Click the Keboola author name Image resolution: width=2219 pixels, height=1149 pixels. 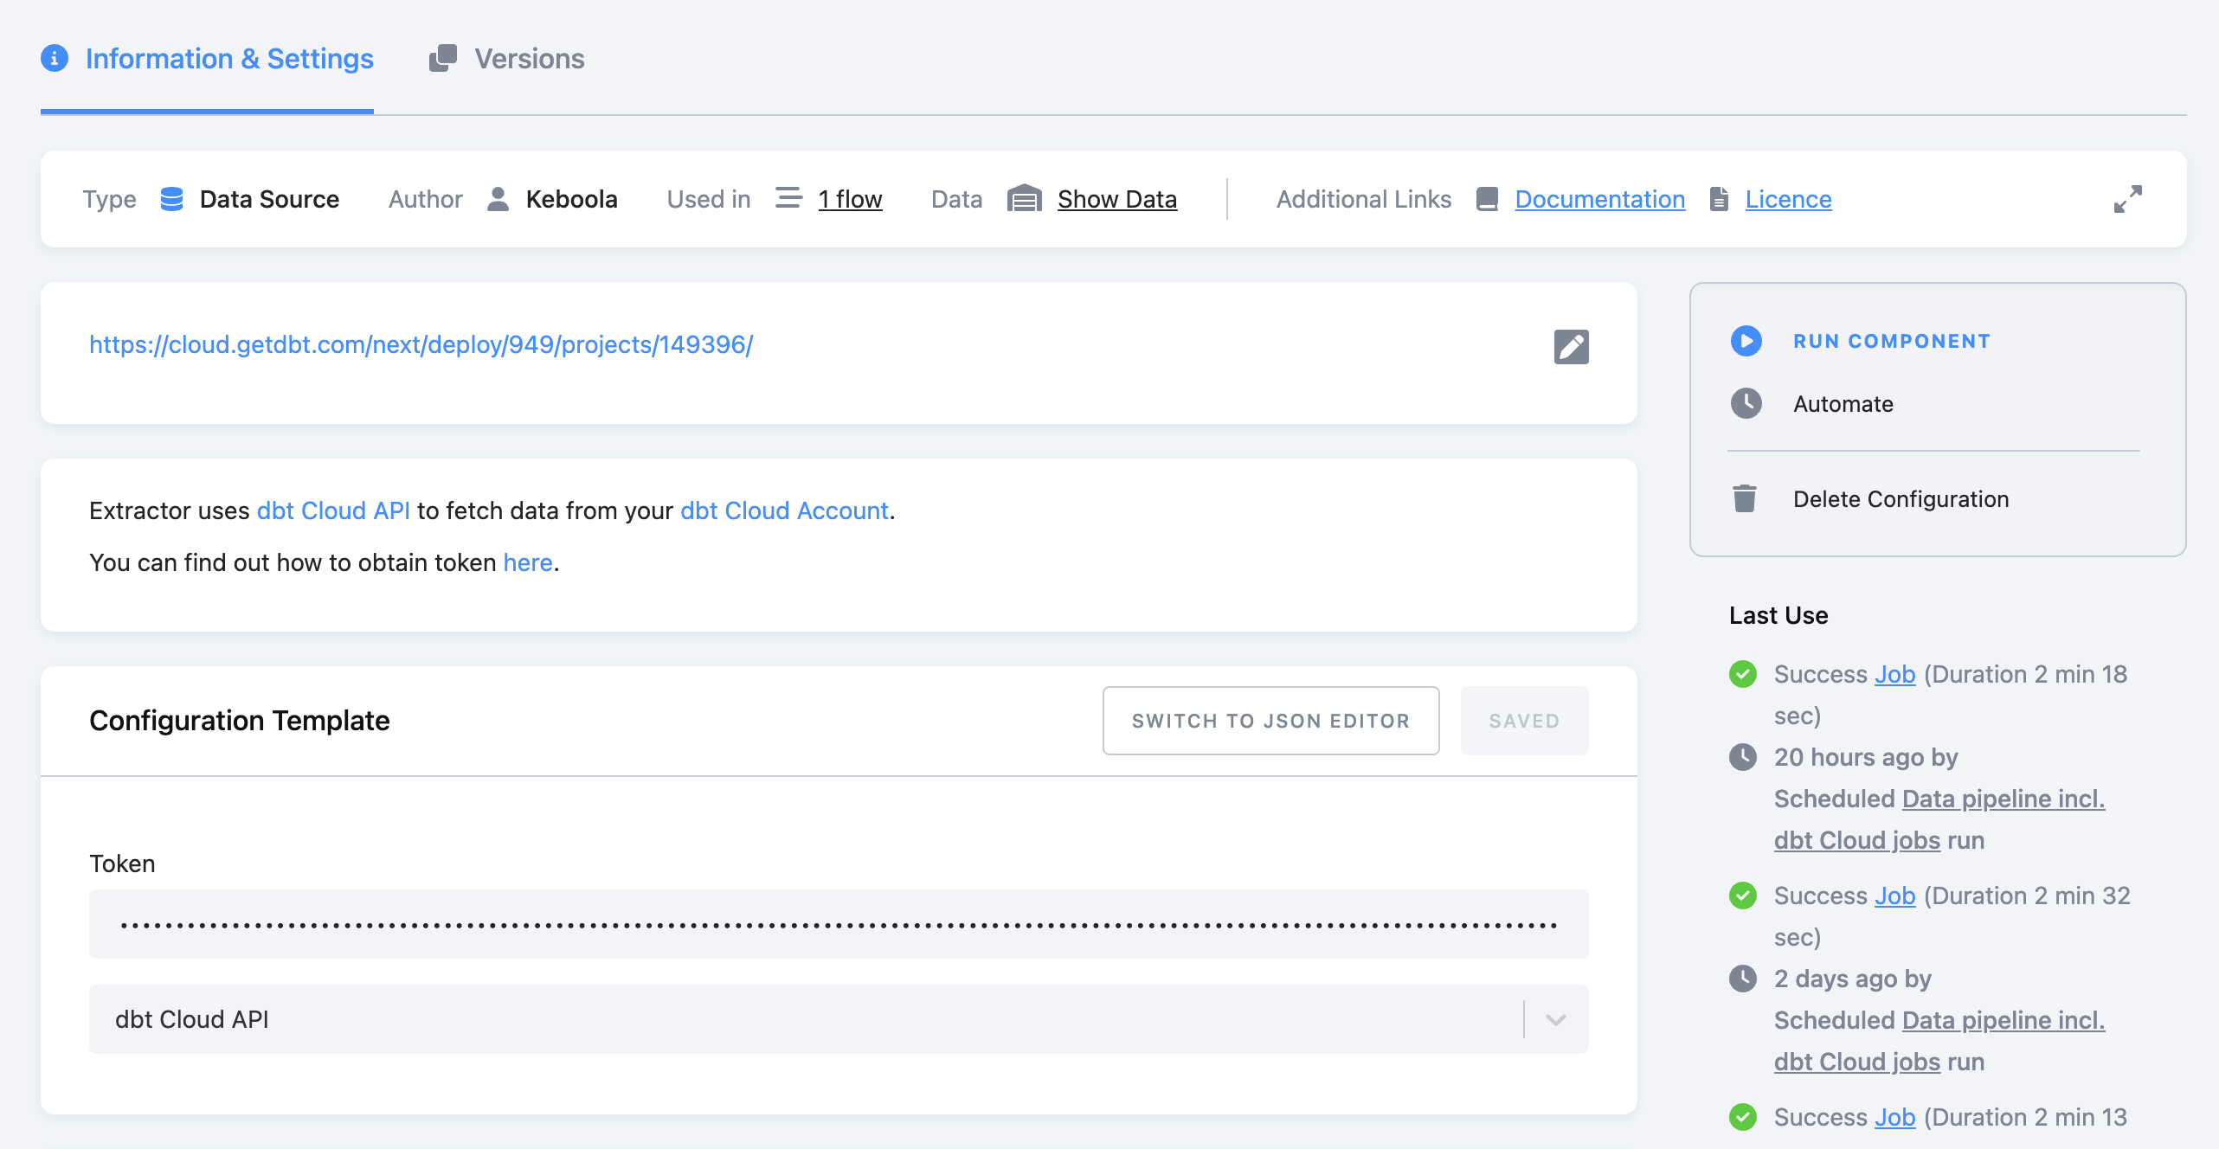(x=571, y=199)
